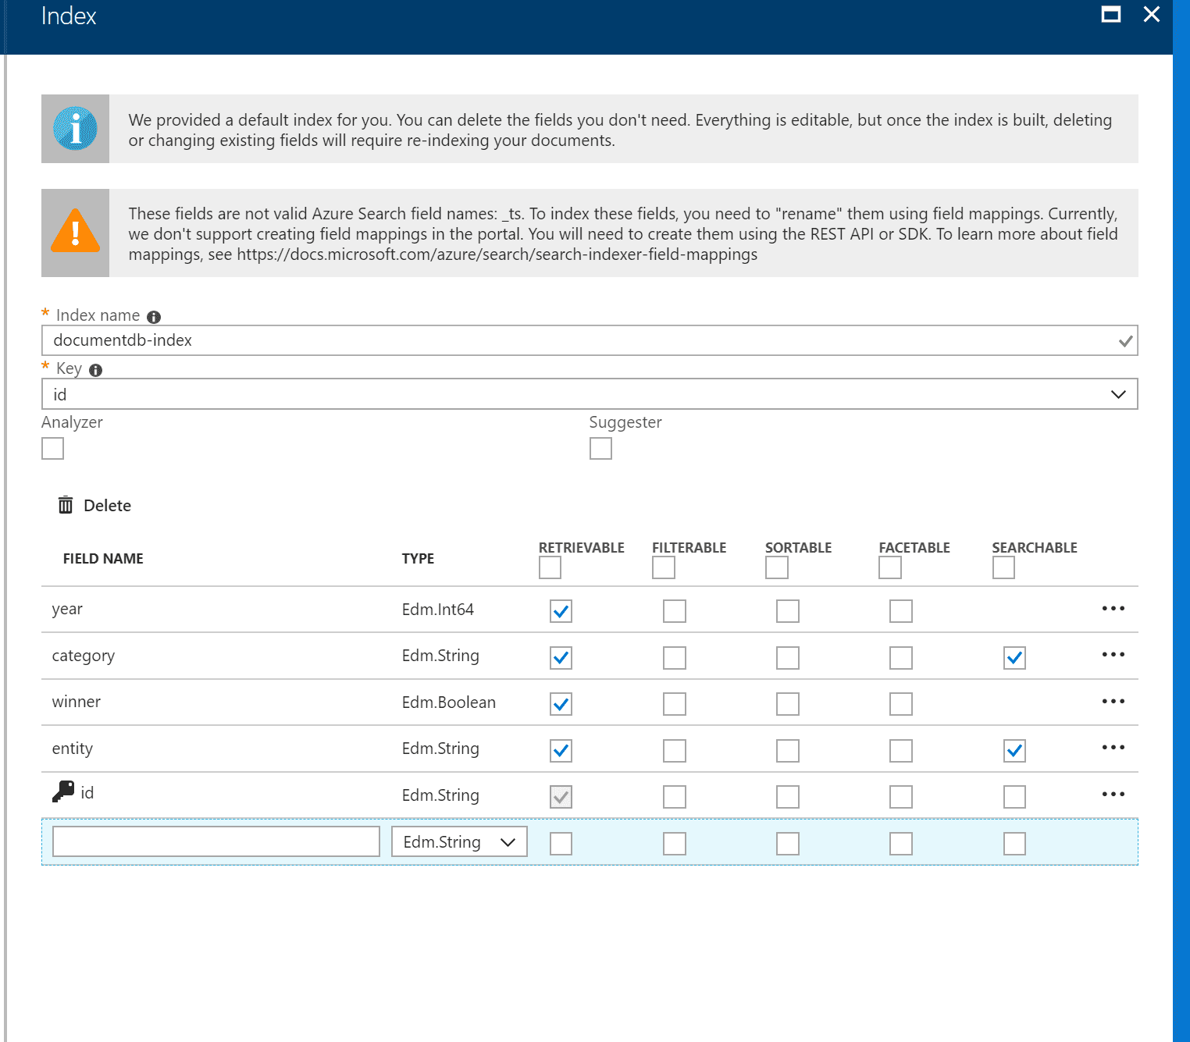Uncheck Searchable for the entity field
Image resolution: width=1190 pixels, height=1042 pixels.
(1014, 751)
